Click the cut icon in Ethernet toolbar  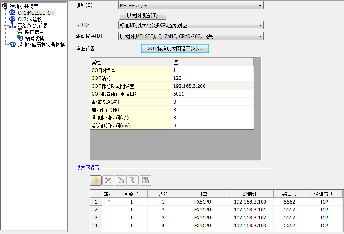point(121,181)
